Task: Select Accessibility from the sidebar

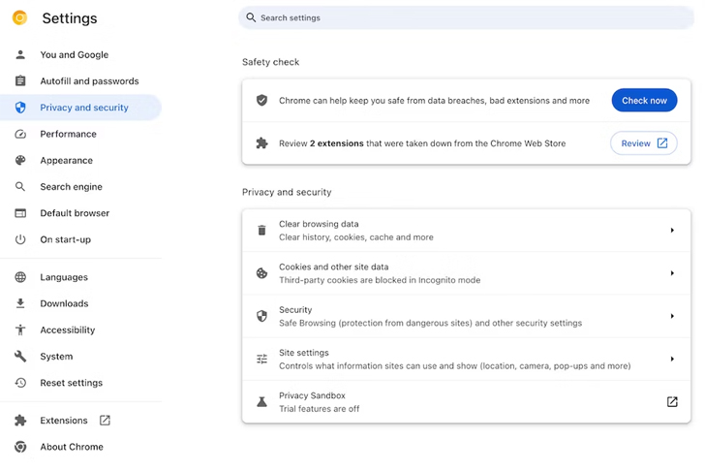Action: tap(67, 330)
